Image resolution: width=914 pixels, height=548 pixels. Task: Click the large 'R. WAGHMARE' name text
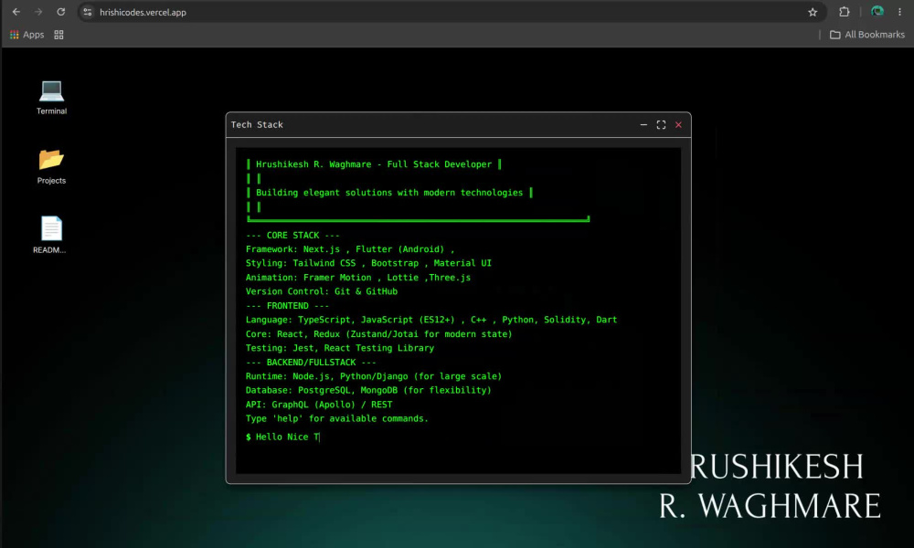point(770,505)
